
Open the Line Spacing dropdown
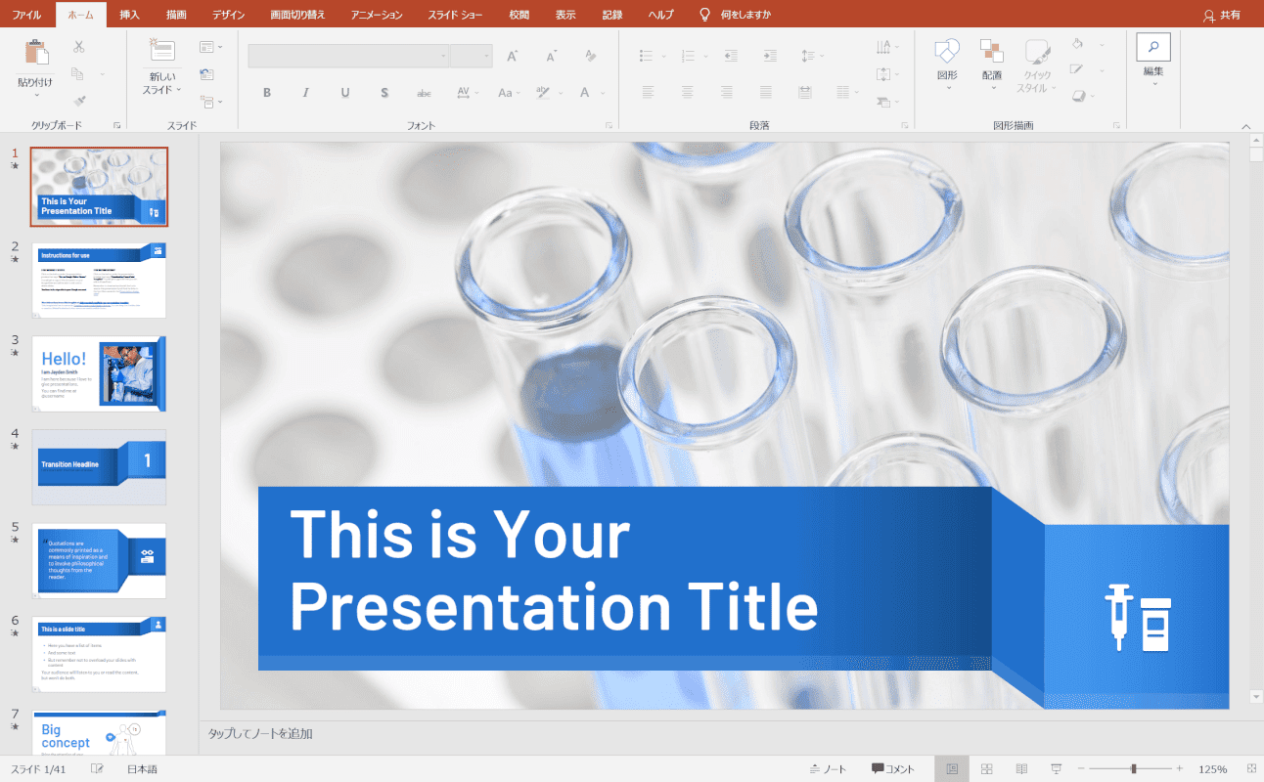[812, 56]
